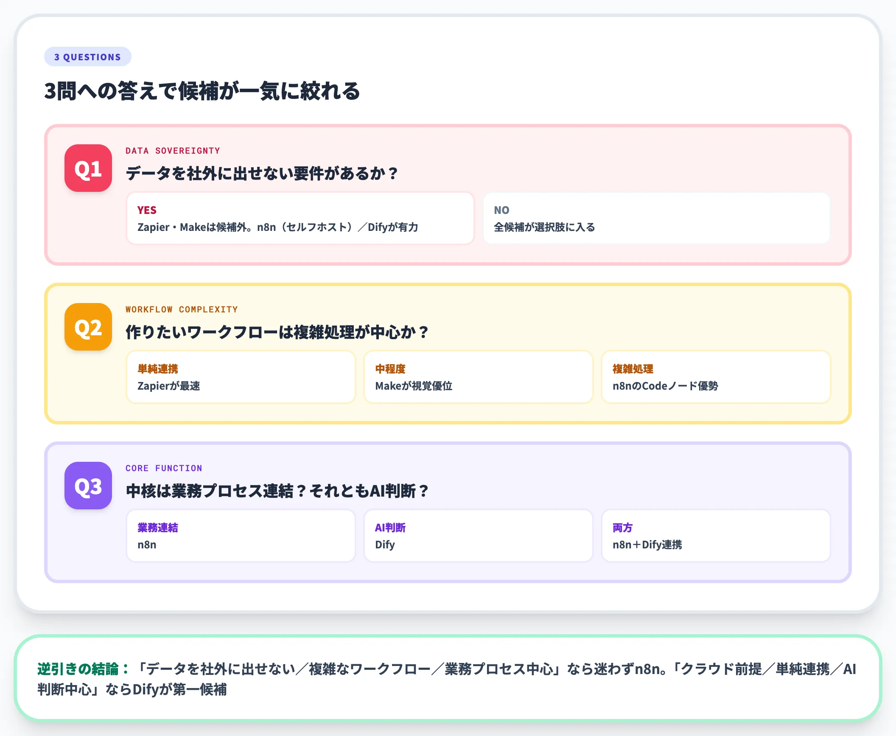Choose the 単純連携 option card

pyautogui.click(x=241, y=377)
